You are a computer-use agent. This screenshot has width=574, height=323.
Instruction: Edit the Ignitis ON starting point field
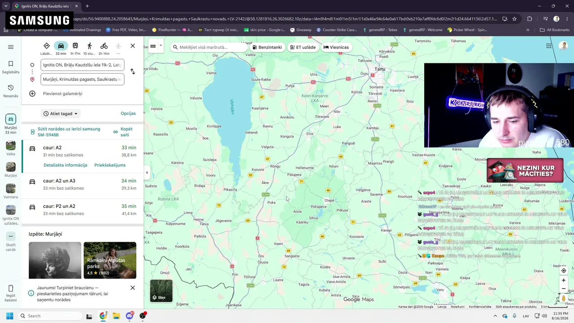point(82,65)
